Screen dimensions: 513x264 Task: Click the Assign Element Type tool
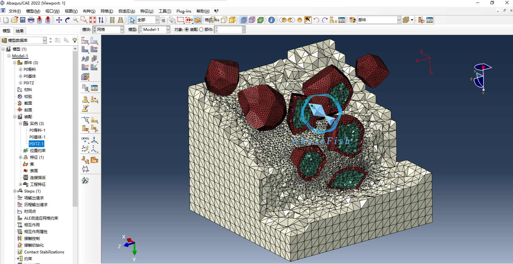tap(85, 67)
